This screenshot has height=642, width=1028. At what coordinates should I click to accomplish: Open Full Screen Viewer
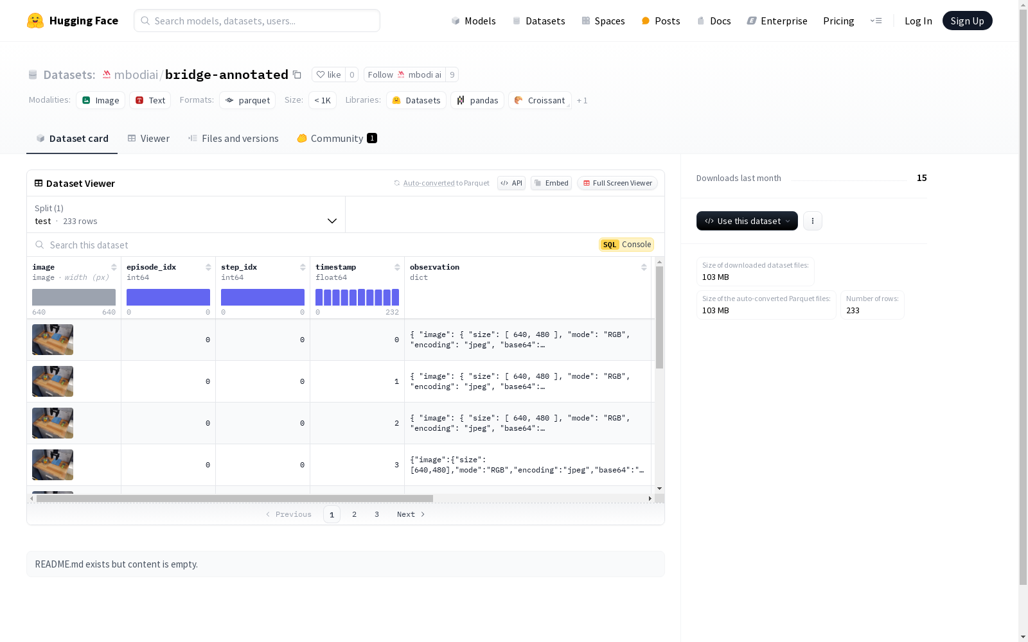point(617,183)
